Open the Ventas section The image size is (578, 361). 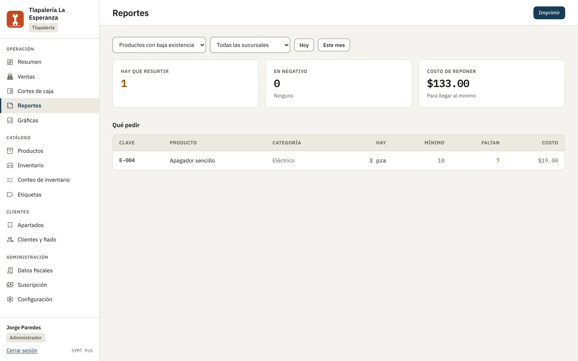[49, 77]
